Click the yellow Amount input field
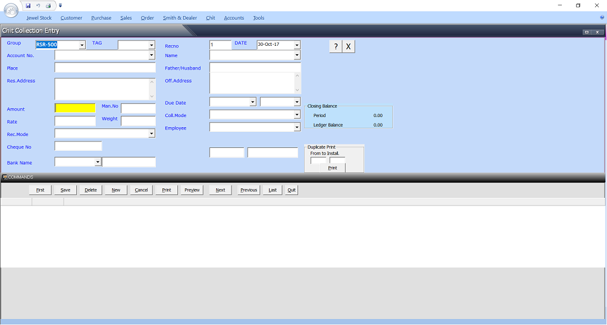Viewport: 607px width, 325px height. click(x=75, y=108)
